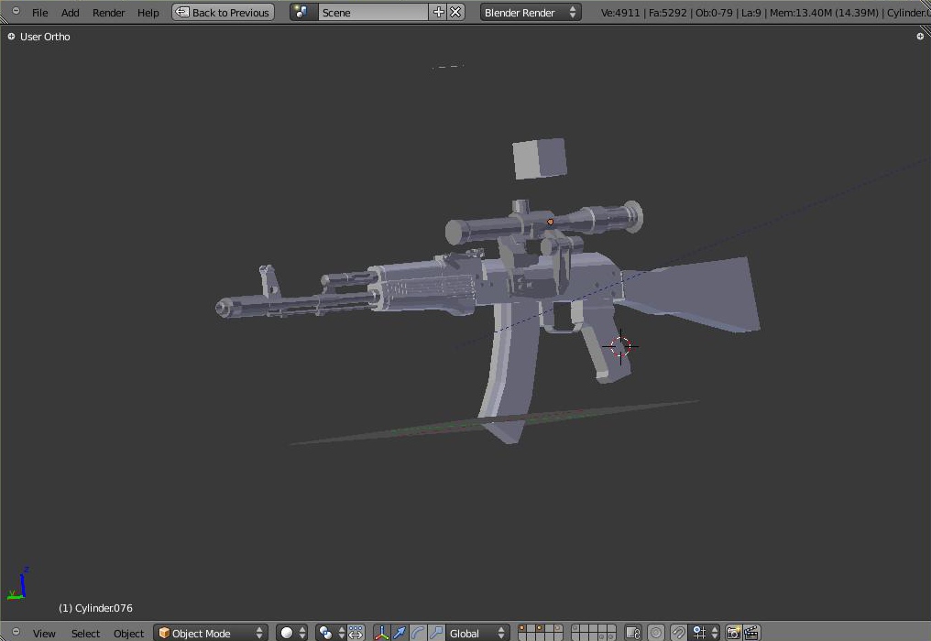
Task: Expand the viewport tool shelf plus icon
Action: [11, 37]
